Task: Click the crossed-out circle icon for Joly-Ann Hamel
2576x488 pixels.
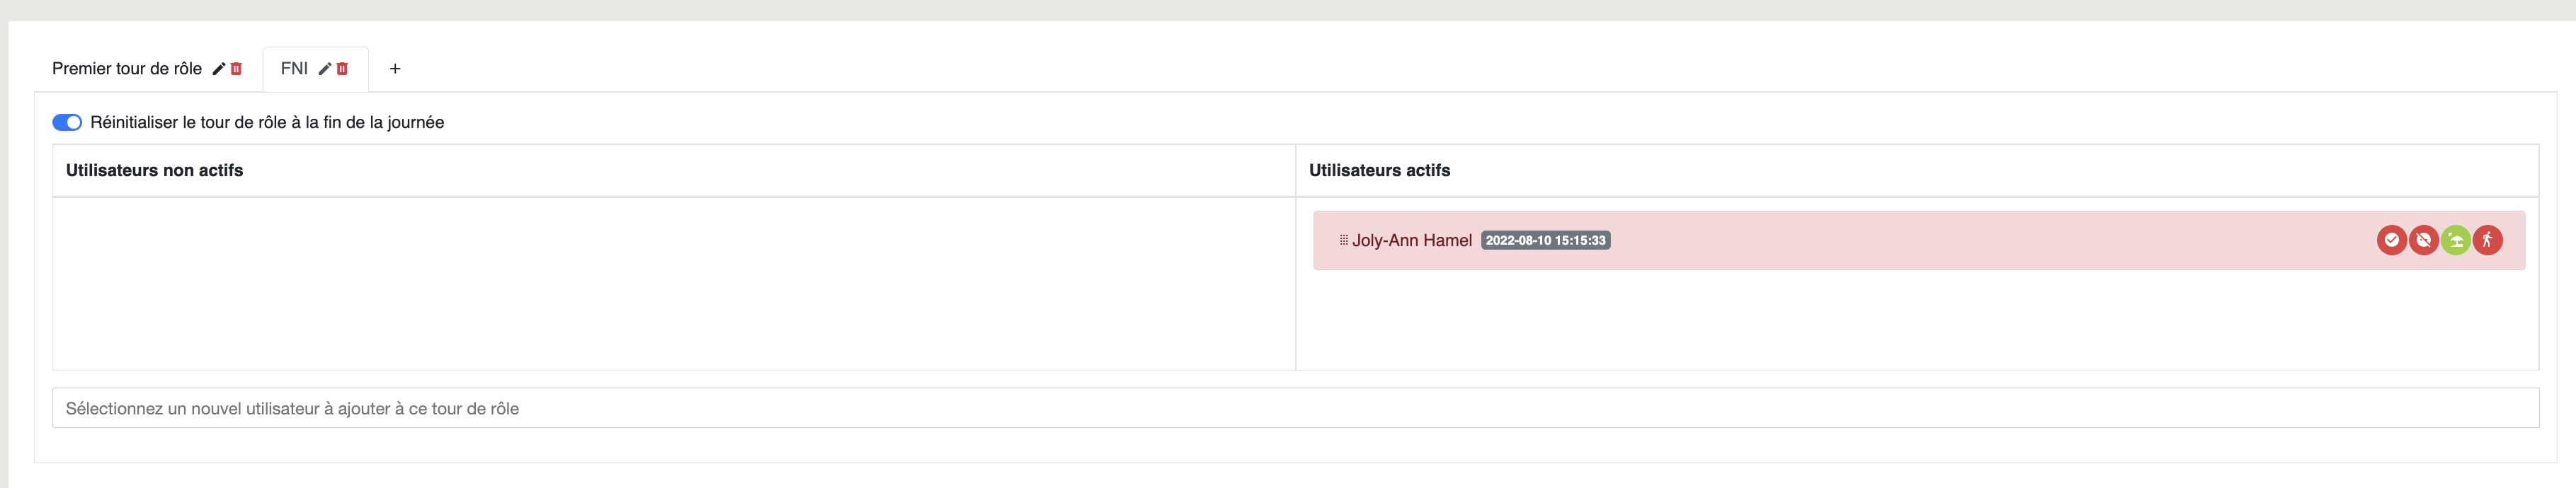Action: coord(2423,240)
